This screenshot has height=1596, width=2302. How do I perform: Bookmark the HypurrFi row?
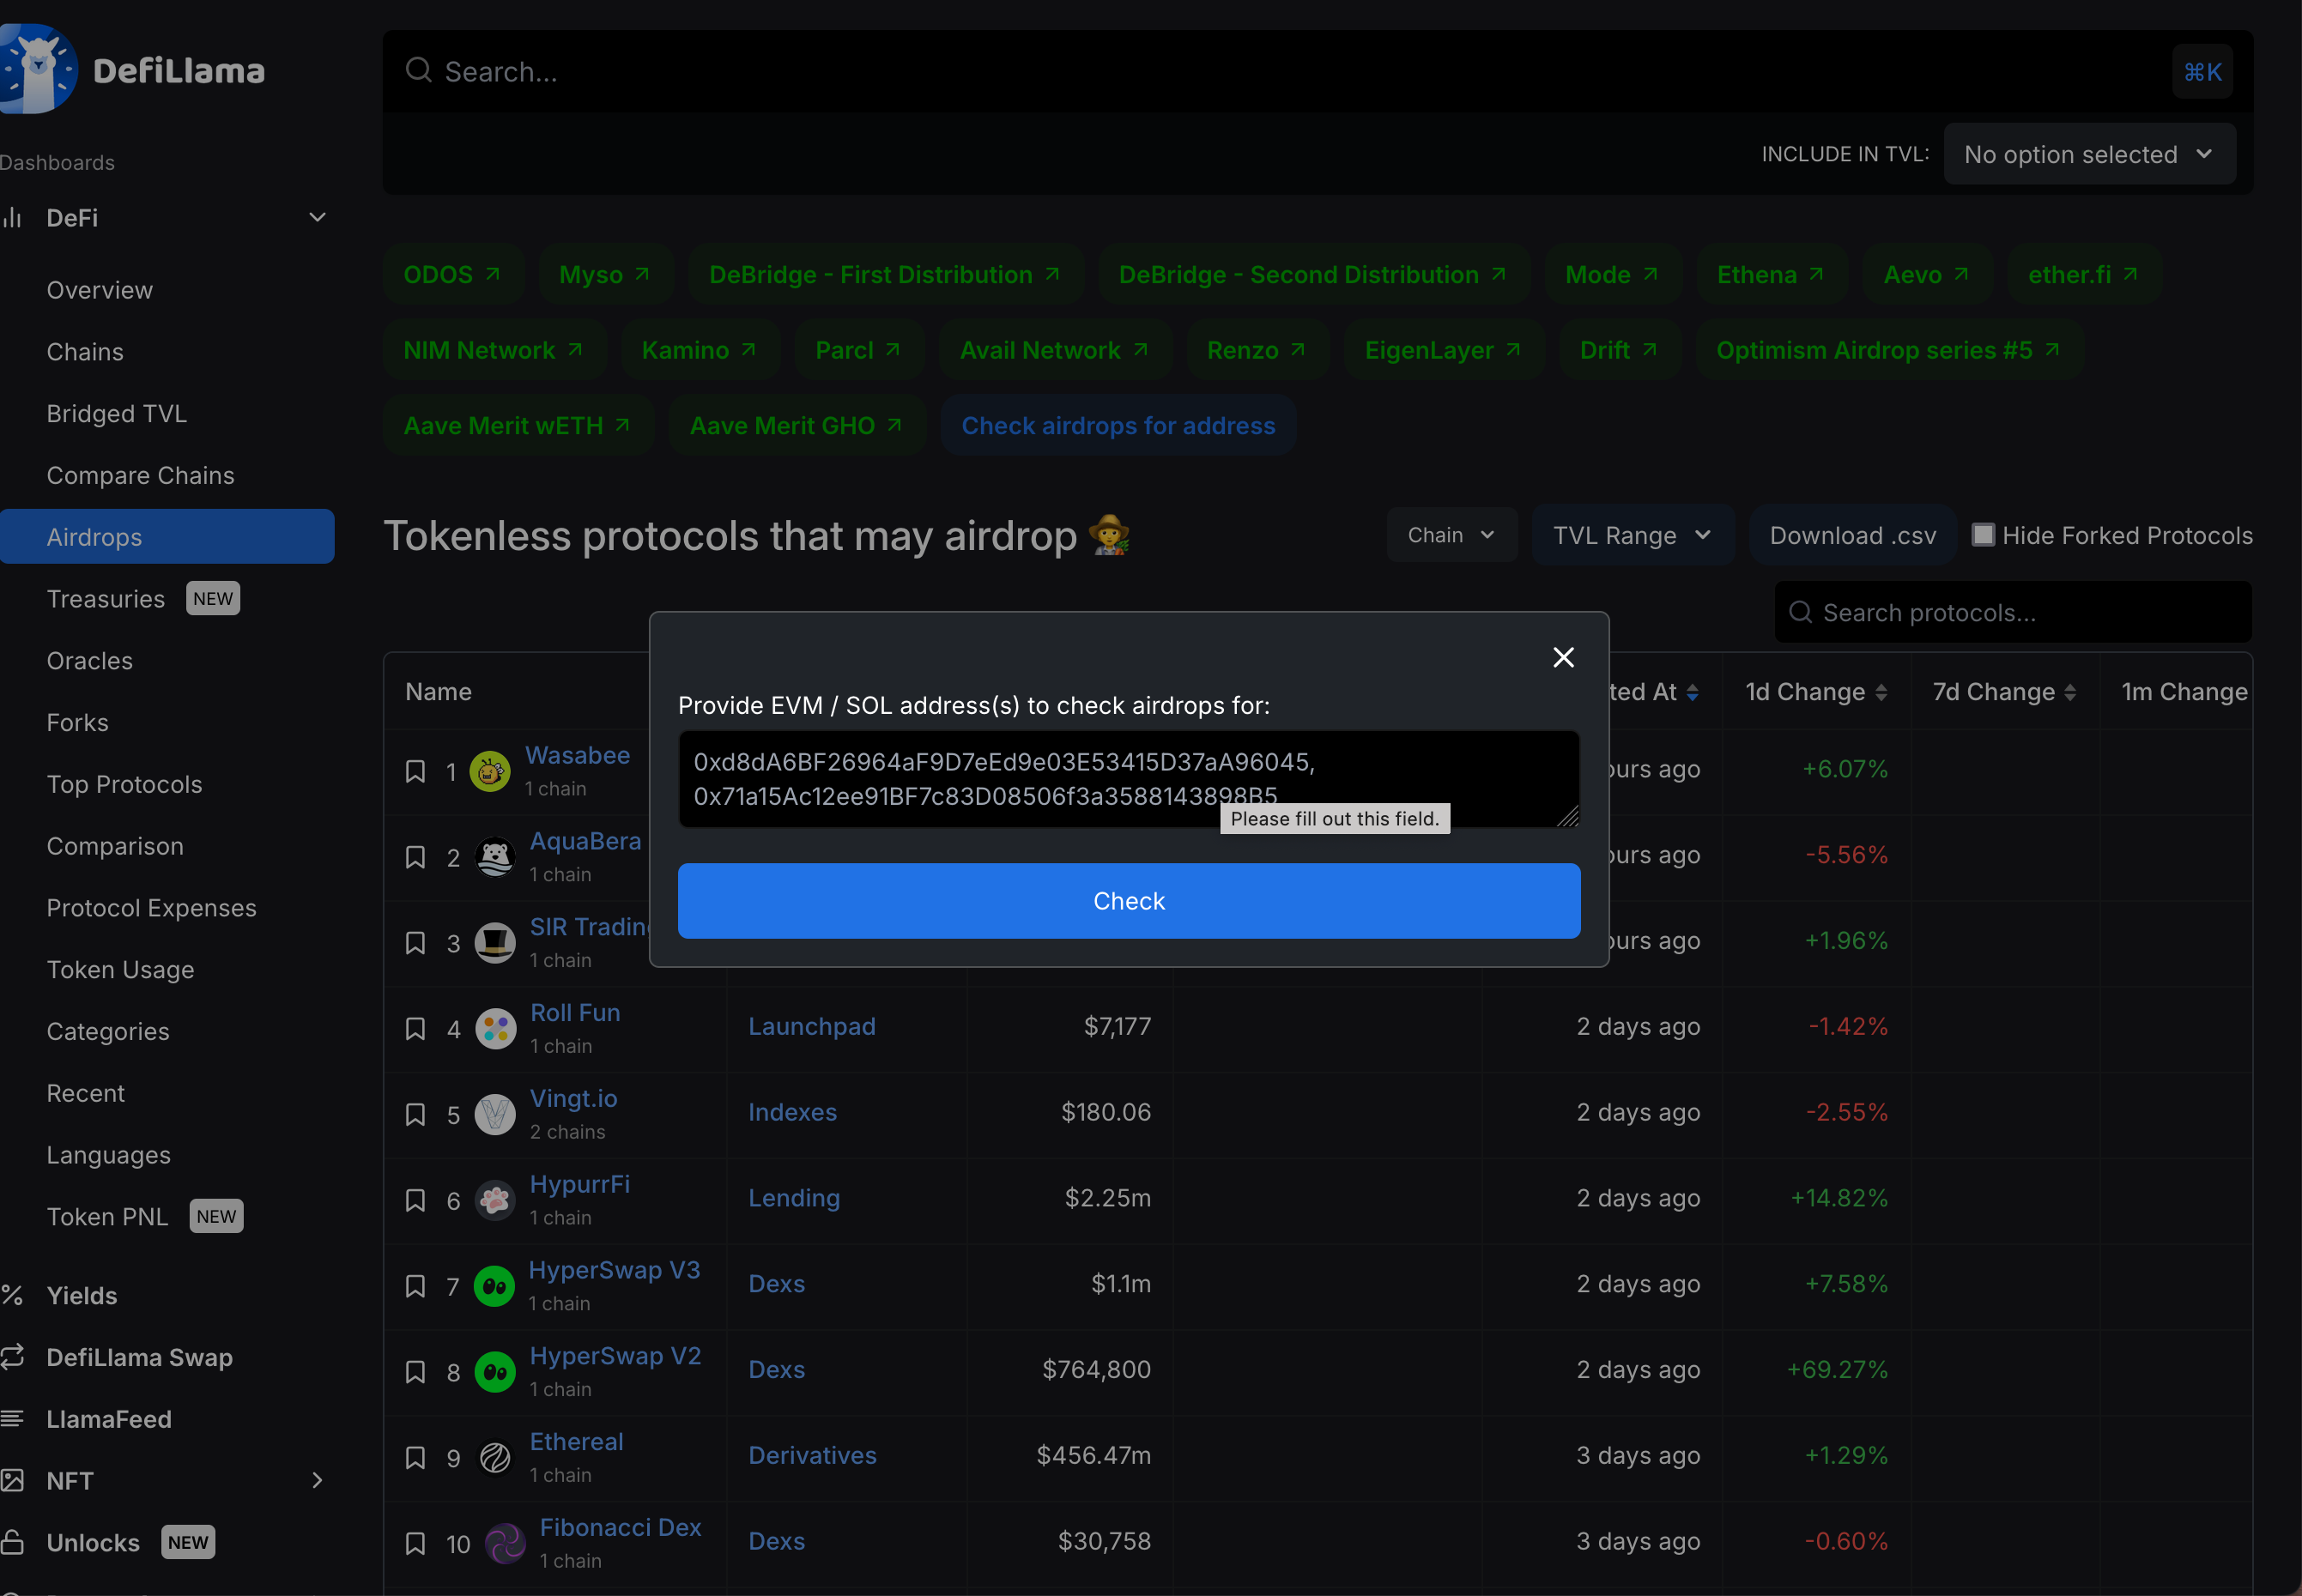415,1200
